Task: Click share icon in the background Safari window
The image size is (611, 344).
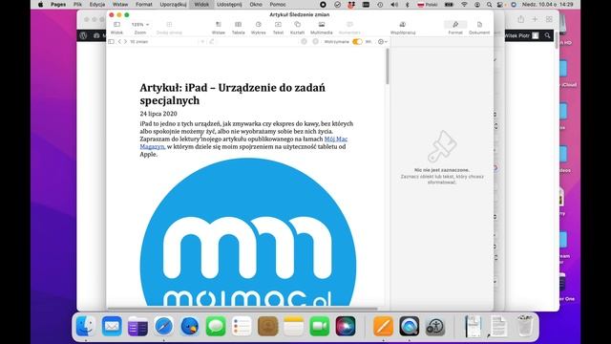Action: click(x=521, y=19)
